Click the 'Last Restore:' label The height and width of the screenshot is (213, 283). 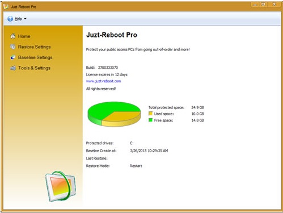click(x=96, y=158)
